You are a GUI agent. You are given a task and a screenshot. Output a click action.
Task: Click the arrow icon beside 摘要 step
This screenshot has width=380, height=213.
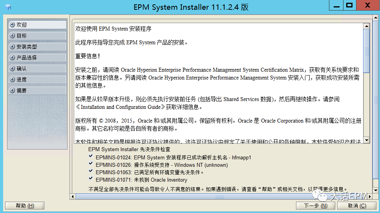(x=12, y=91)
